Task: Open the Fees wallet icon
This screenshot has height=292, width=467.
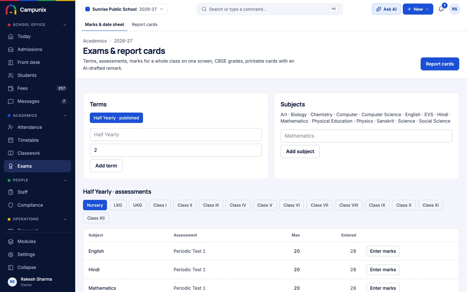Action: coord(11,88)
